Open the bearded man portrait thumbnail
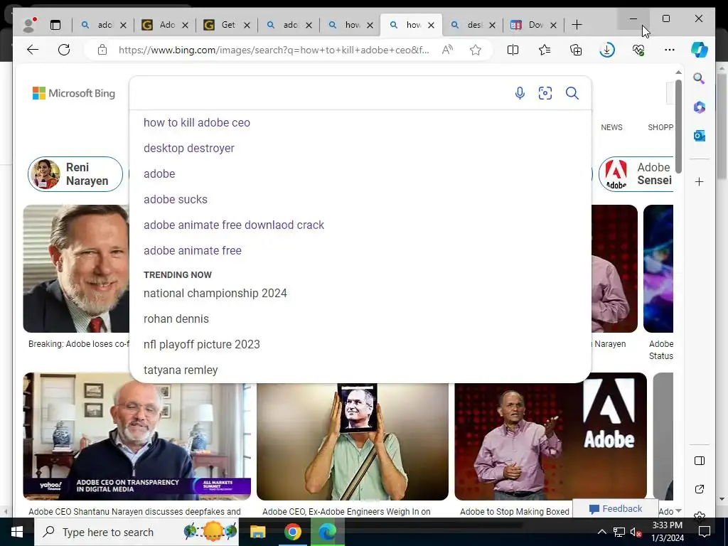This screenshot has height=546, width=728. click(76, 268)
